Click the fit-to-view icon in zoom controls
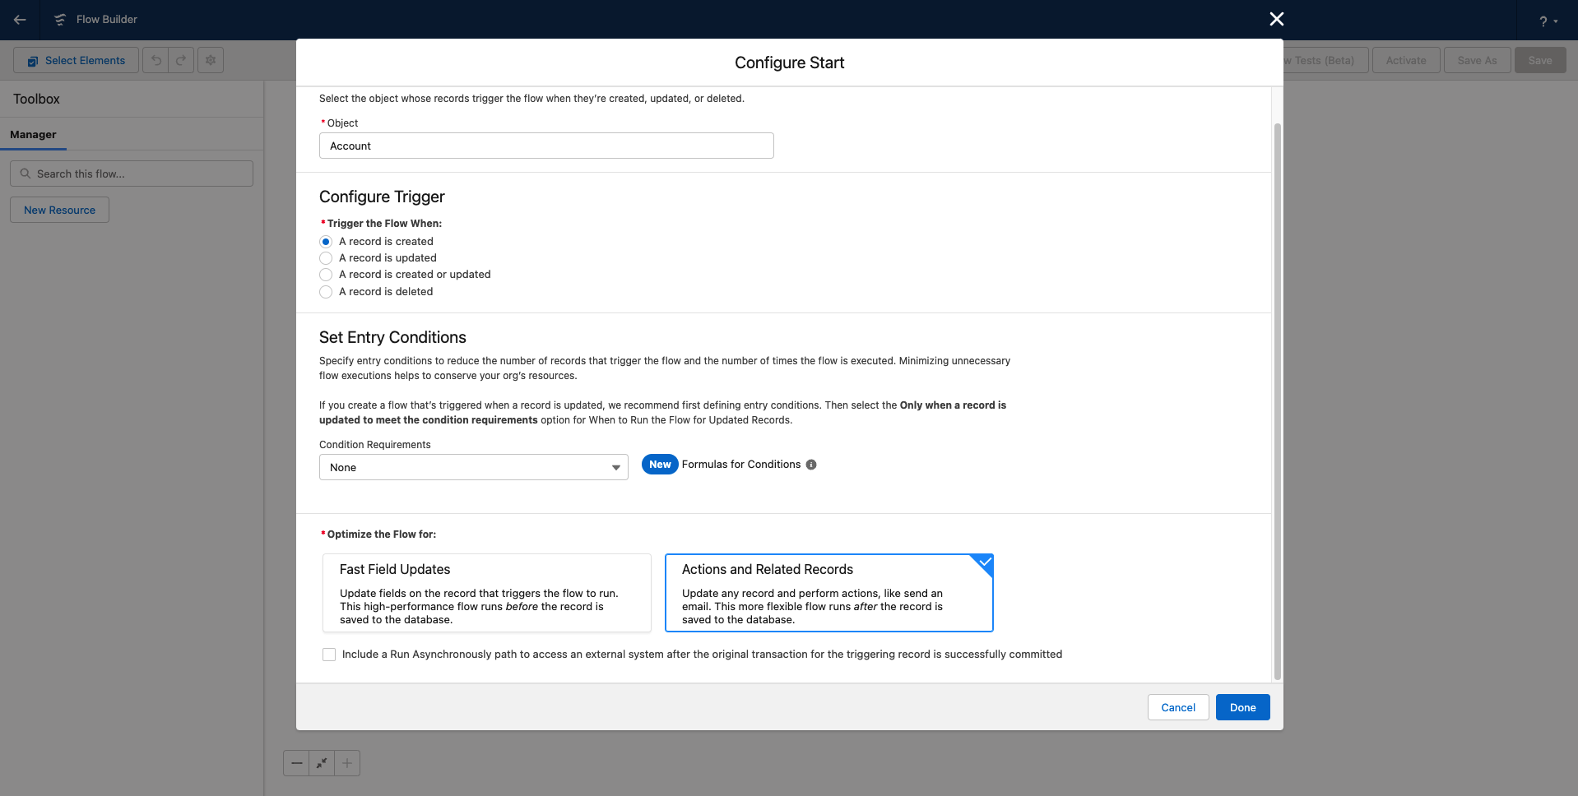Image resolution: width=1578 pixels, height=796 pixels. (x=322, y=763)
